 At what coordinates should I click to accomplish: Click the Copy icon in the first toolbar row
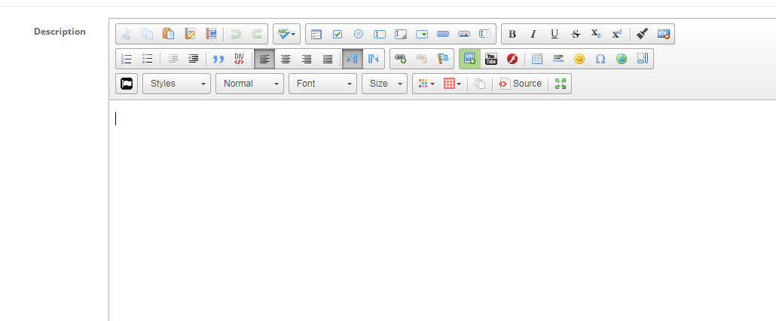(x=148, y=34)
